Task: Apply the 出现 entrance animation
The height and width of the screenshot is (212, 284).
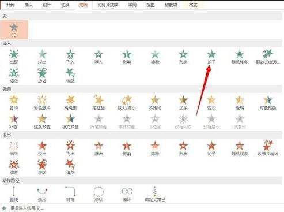Action: point(14,57)
